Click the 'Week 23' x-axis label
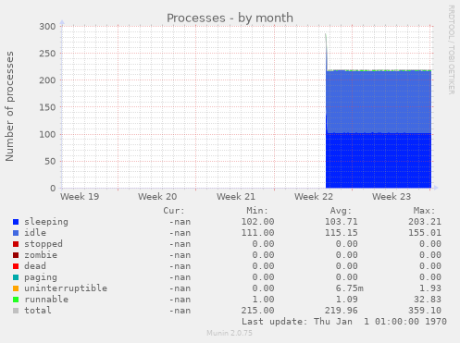This screenshot has width=460, height=343. click(x=392, y=197)
